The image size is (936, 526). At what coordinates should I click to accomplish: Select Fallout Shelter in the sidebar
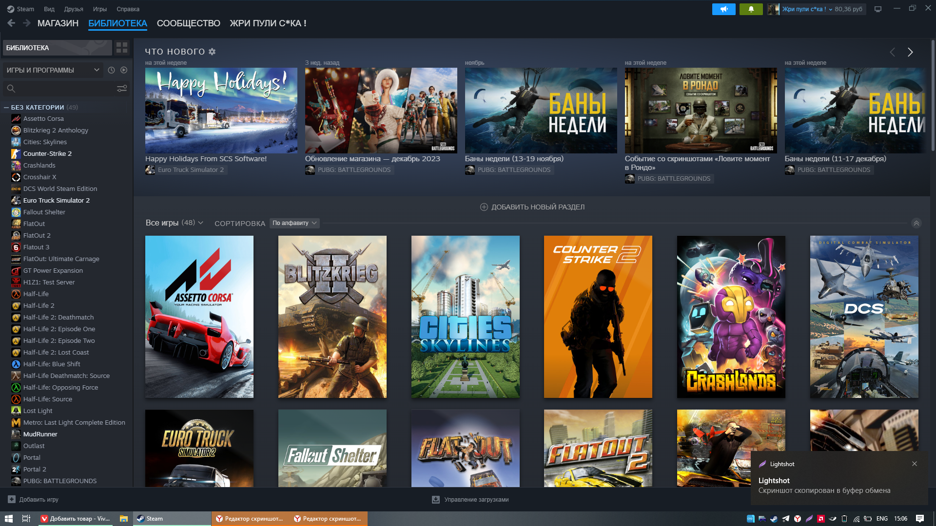pyautogui.click(x=44, y=212)
